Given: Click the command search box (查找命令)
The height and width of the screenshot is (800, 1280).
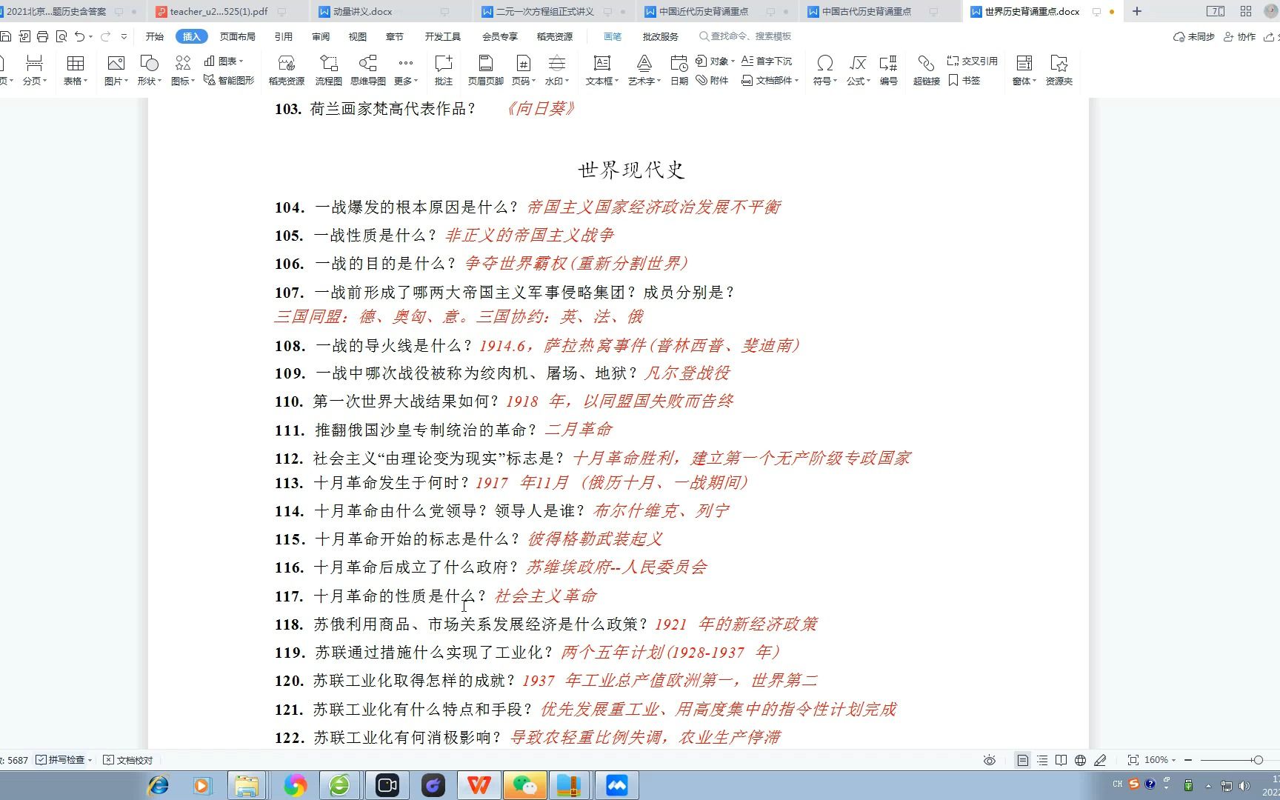Looking at the screenshot, I should point(745,36).
